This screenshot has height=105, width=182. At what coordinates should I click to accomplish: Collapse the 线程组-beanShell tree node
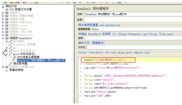(3, 38)
